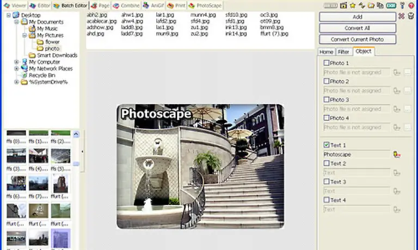This screenshot has height=250, width=418.
Task: Click the Photo 3 settings icon
Action: tap(397, 109)
